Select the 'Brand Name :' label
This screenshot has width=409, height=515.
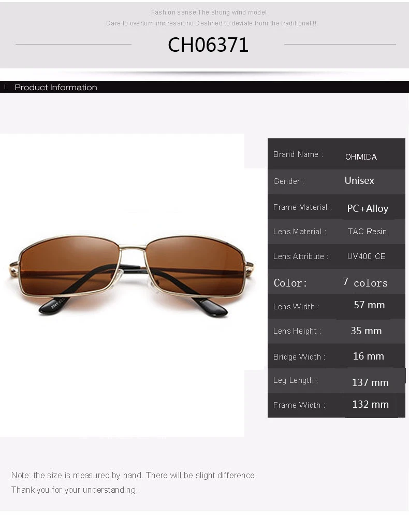coord(298,154)
